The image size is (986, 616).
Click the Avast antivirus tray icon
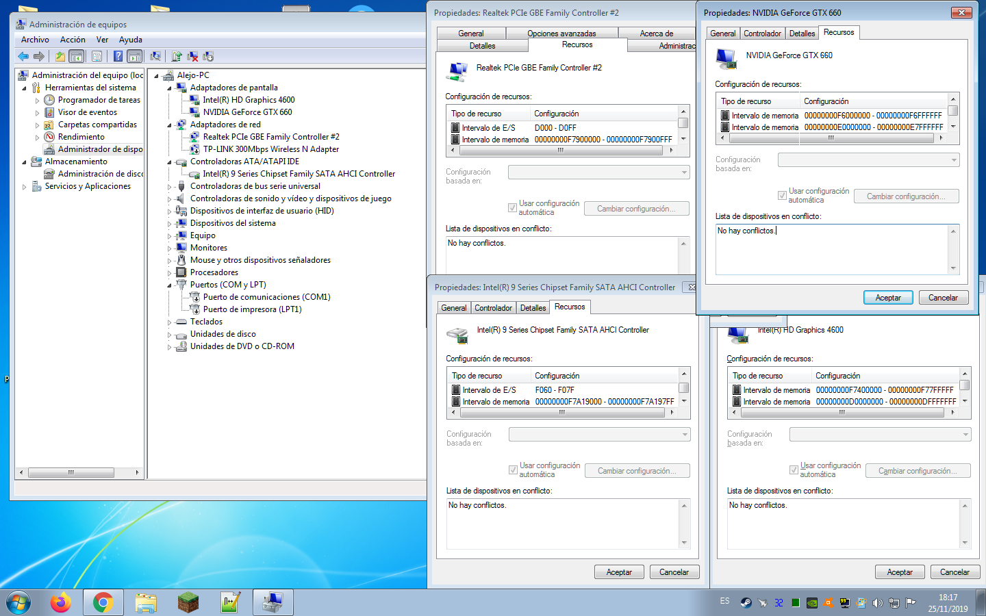pos(828,603)
